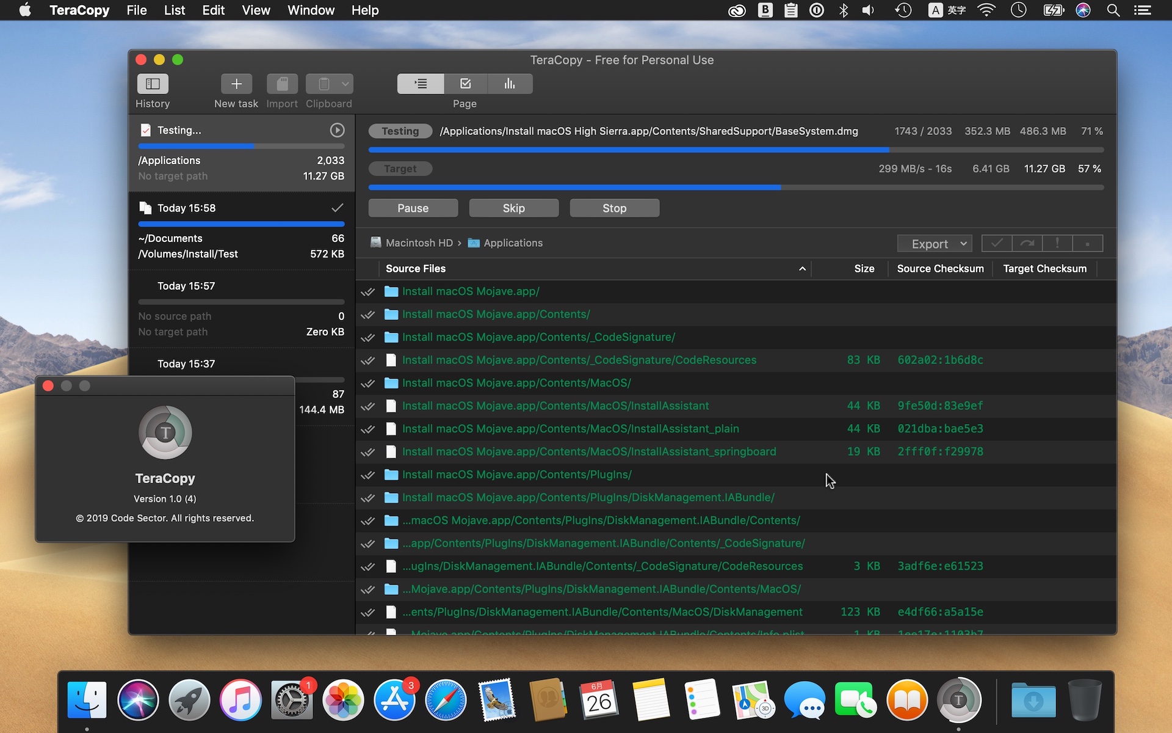1172x733 pixels.
Task: Click the Skip button
Action: tap(514, 208)
